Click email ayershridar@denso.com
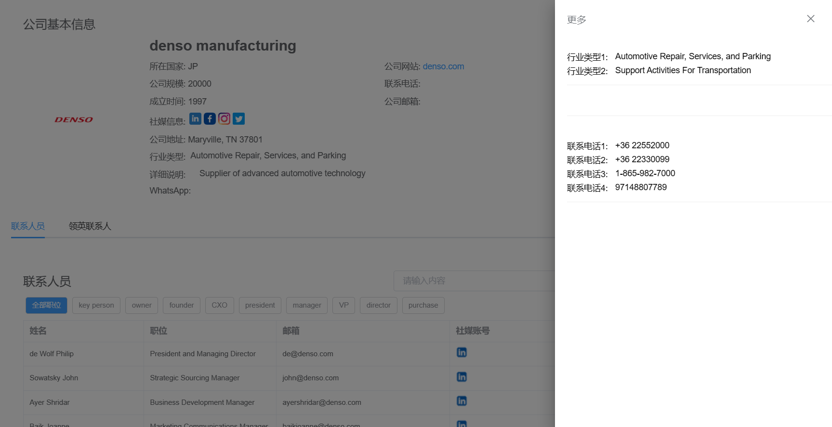 click(x=322, y=402)
